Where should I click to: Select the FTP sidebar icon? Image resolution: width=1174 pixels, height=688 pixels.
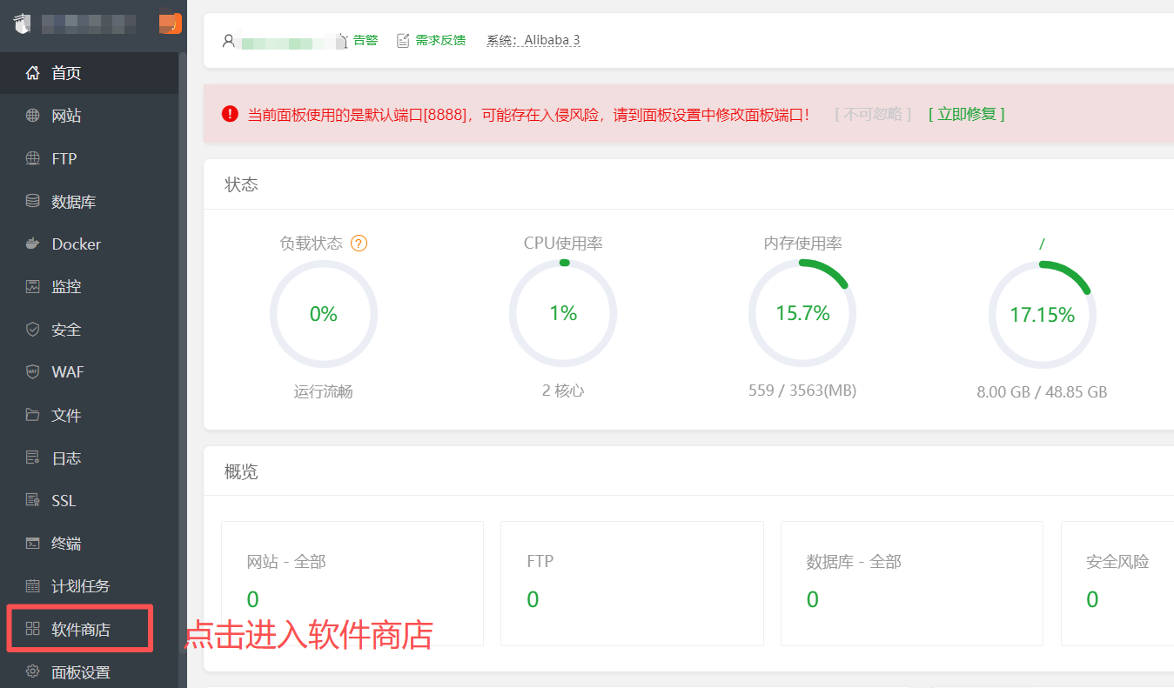coord(33,158)
